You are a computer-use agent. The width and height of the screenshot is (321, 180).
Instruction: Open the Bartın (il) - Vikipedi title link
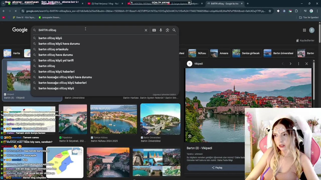point(199,148)
